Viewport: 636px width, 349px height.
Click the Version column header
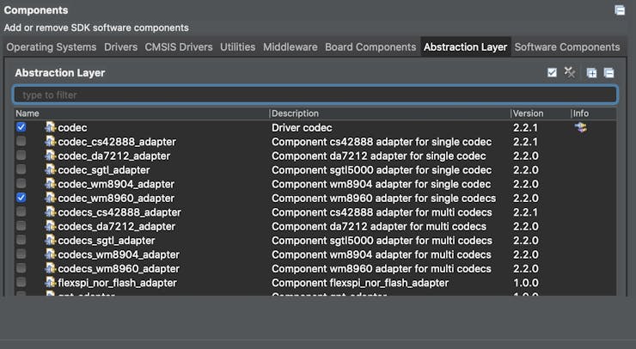coord(528,113)
